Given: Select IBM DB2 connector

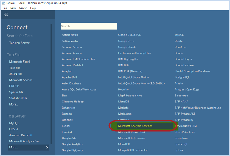Looking at the screenshot, I should [124, 65].
